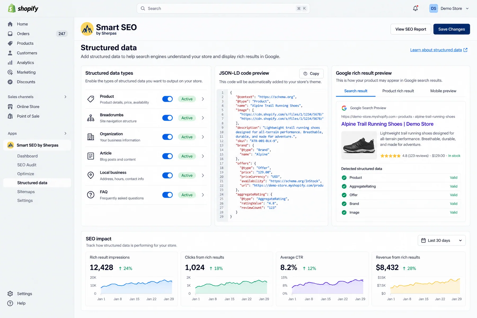Viewport: 477px width, 318px height.
Task: Click the Analytics bar chart icon
Action: [10, 63]
